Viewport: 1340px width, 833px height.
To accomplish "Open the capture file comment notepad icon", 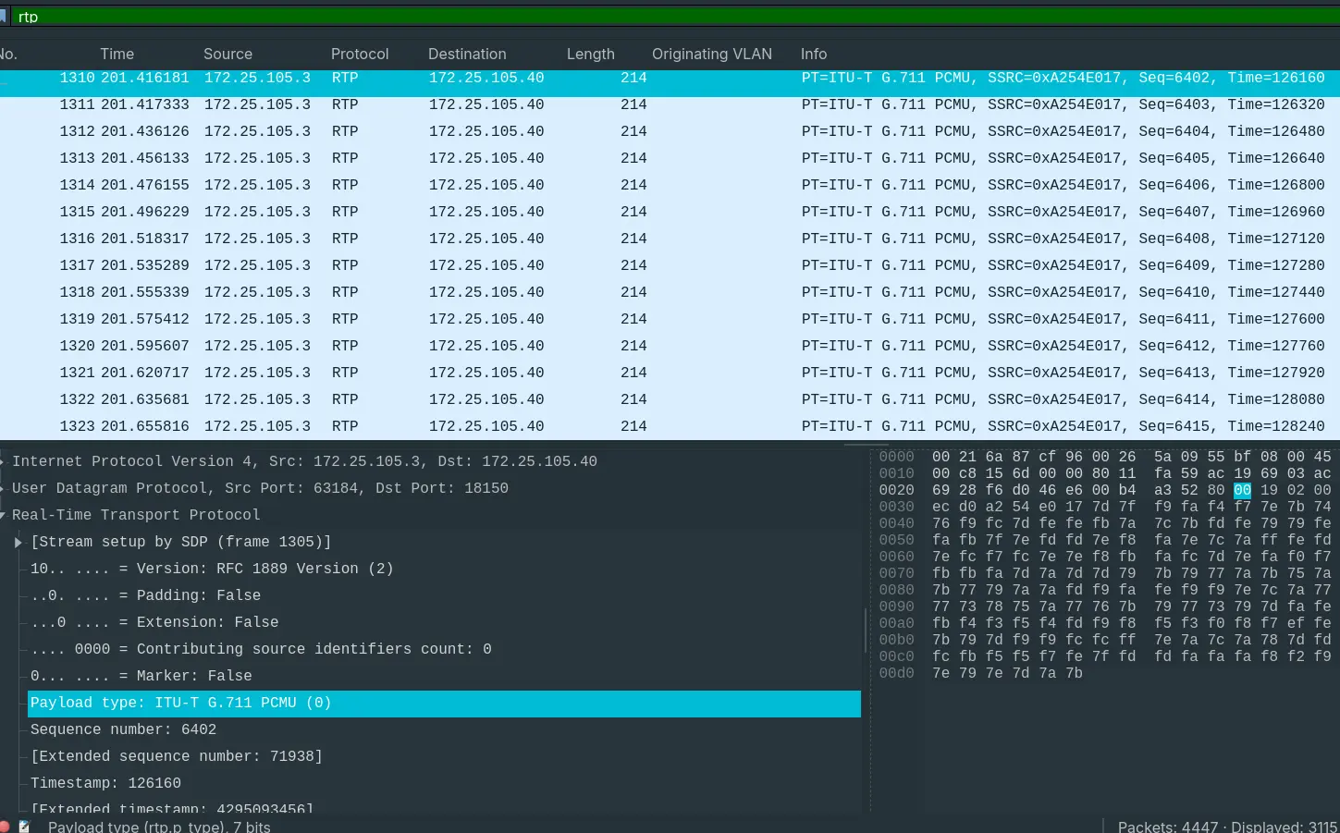I will [25, 826].
